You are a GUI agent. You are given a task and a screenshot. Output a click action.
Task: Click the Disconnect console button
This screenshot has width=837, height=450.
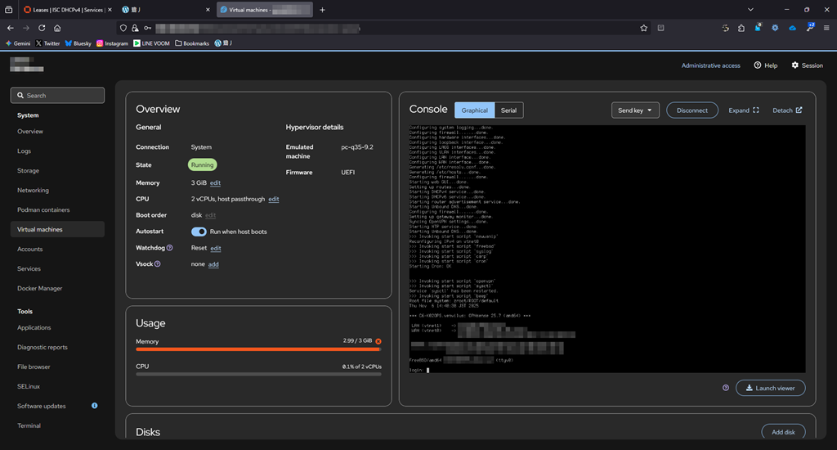point(692,110)
